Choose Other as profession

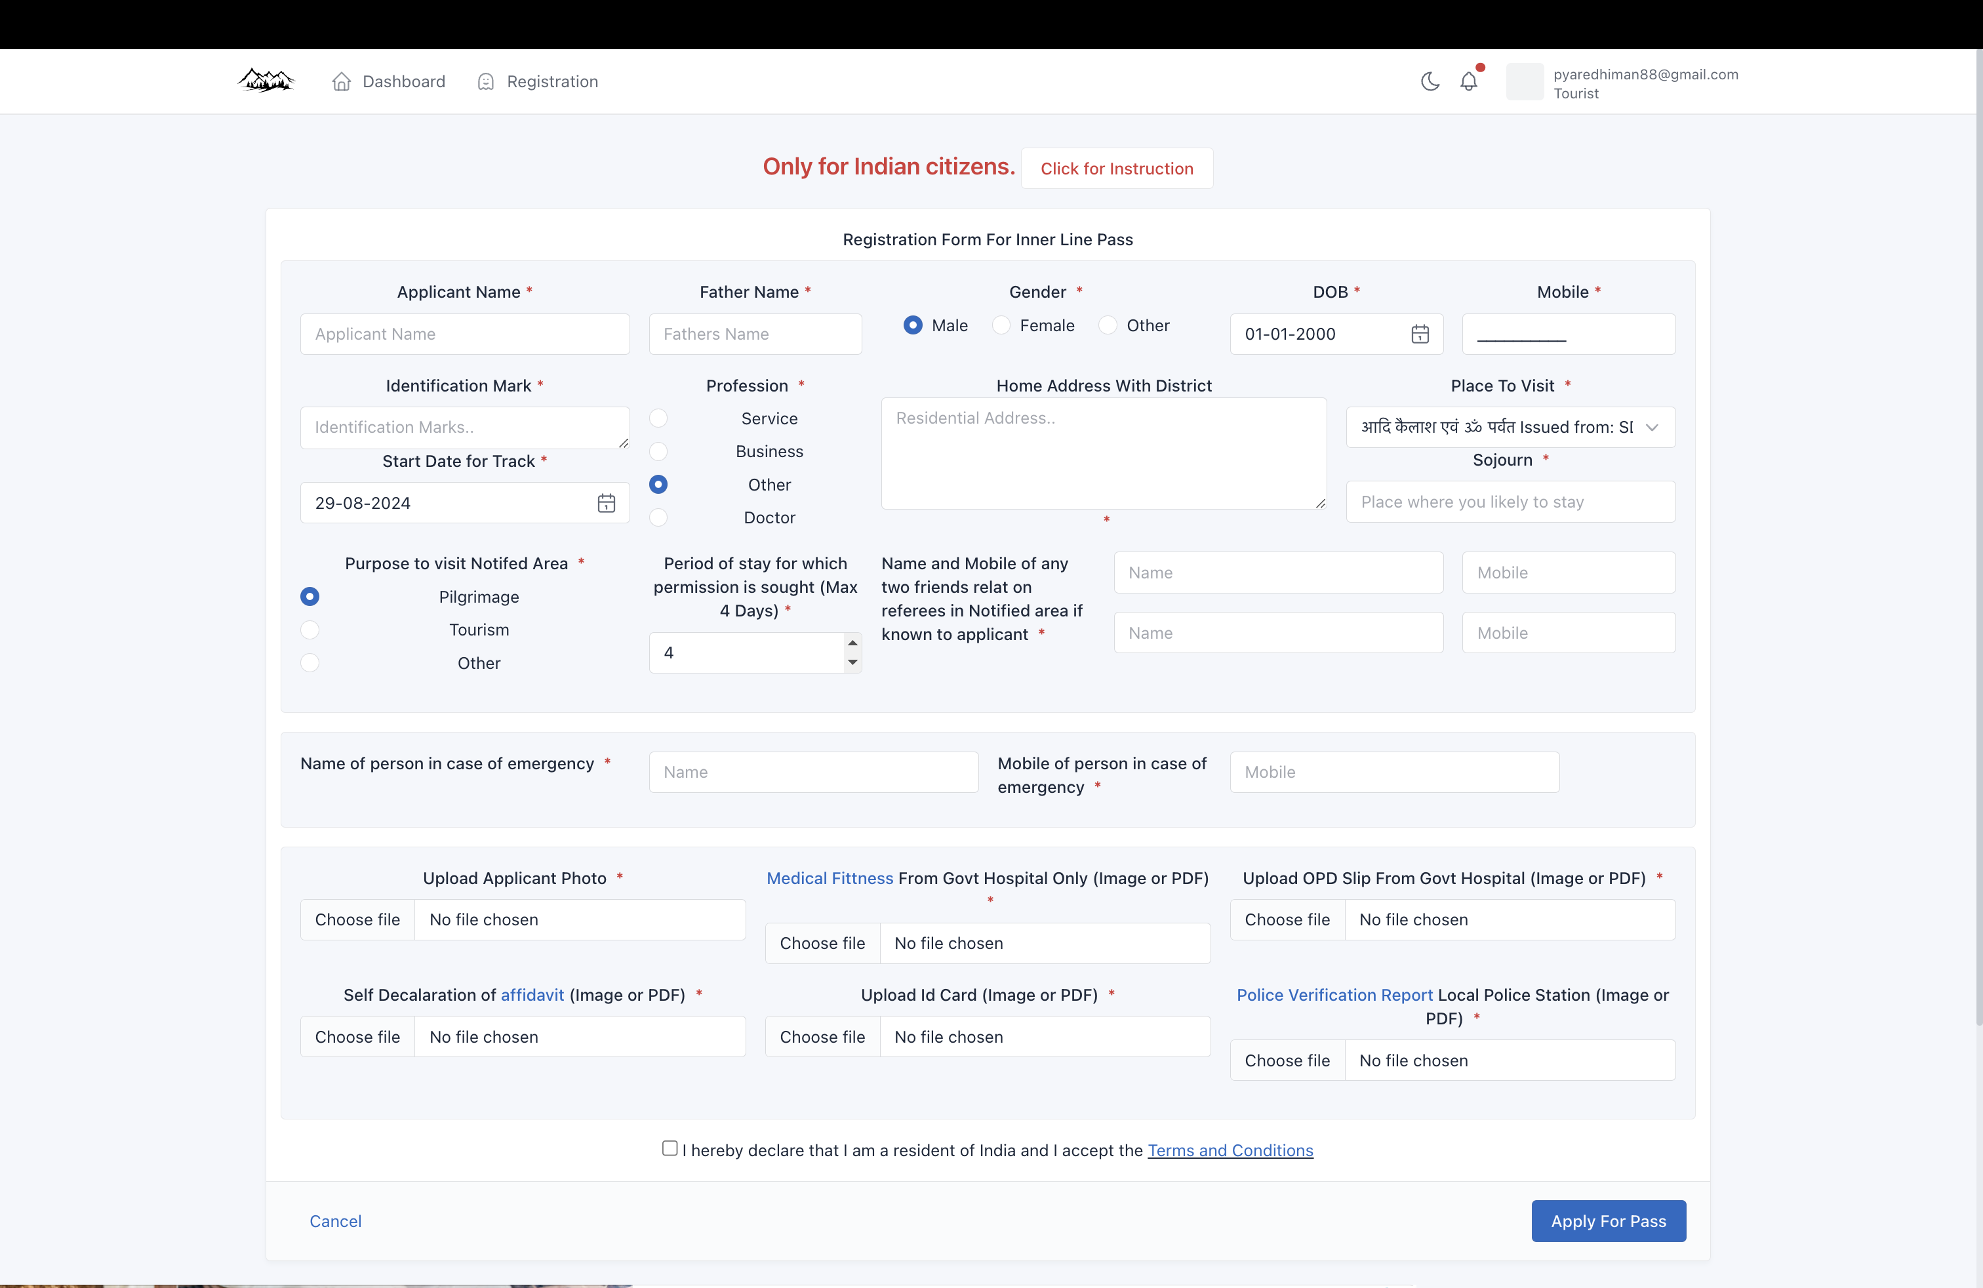pos(658,484)
